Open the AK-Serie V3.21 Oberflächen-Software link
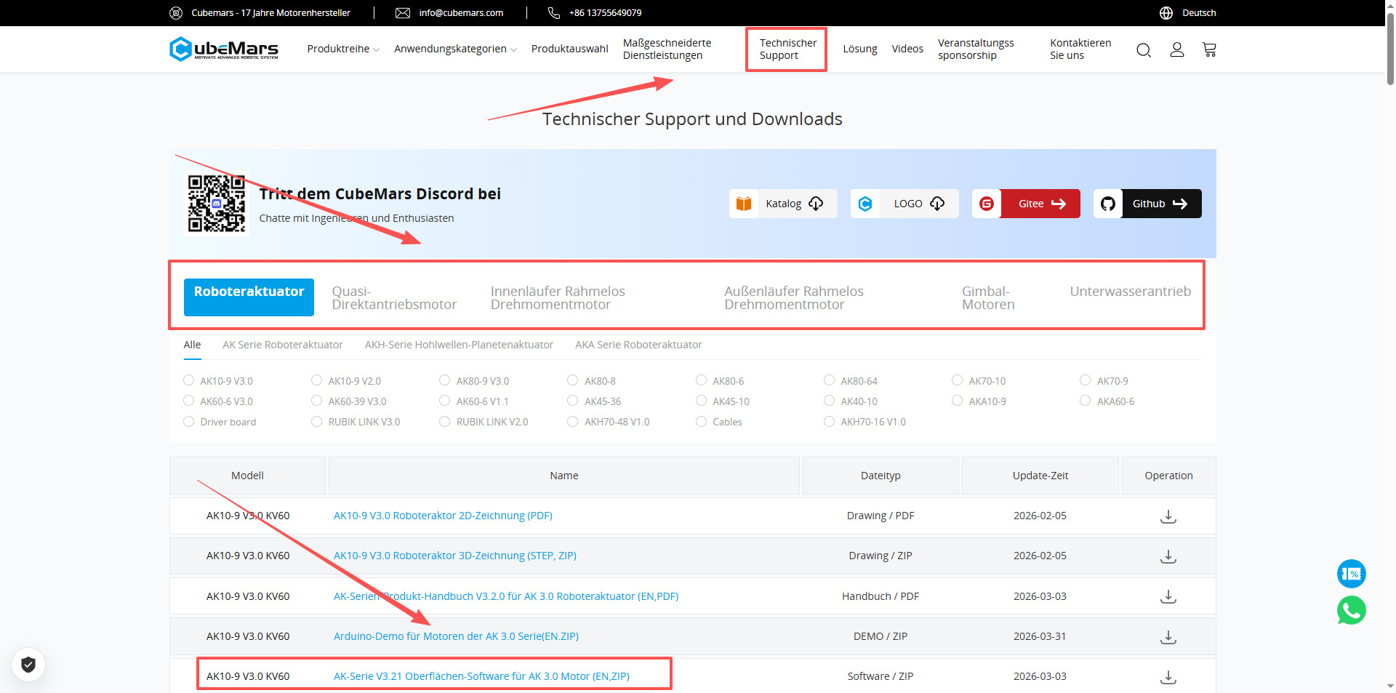 tap(481, 676)
